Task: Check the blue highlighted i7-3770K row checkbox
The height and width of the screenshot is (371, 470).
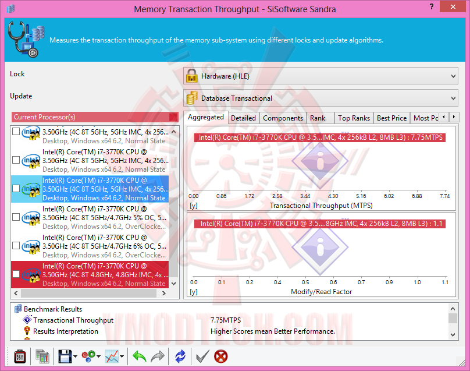Action: 16,189
